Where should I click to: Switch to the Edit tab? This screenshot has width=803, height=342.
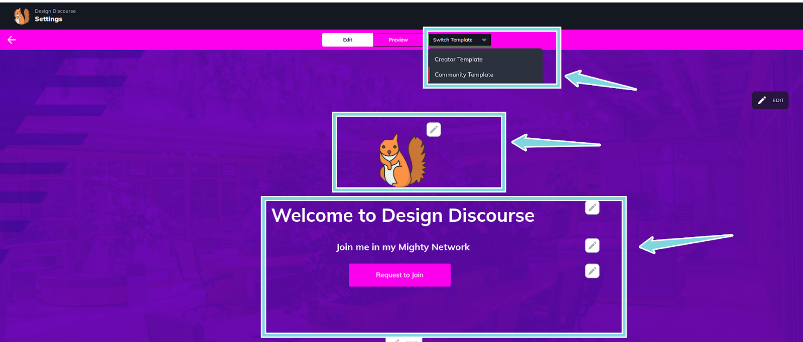point(348,40)
